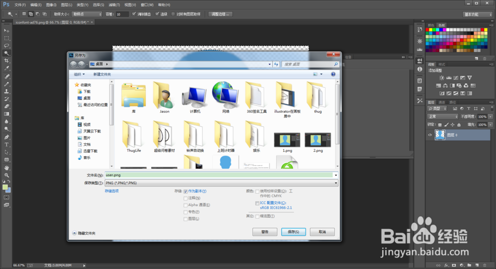This screenshot has width=496, height=269.
Task: Add a Levels adjustment
Action: tap(448, 77)
